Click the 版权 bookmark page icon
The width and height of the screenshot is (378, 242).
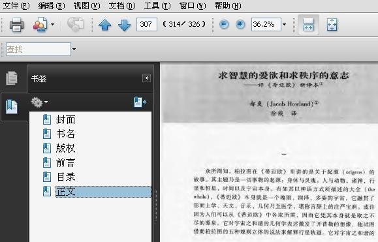[x=47, y=148]
